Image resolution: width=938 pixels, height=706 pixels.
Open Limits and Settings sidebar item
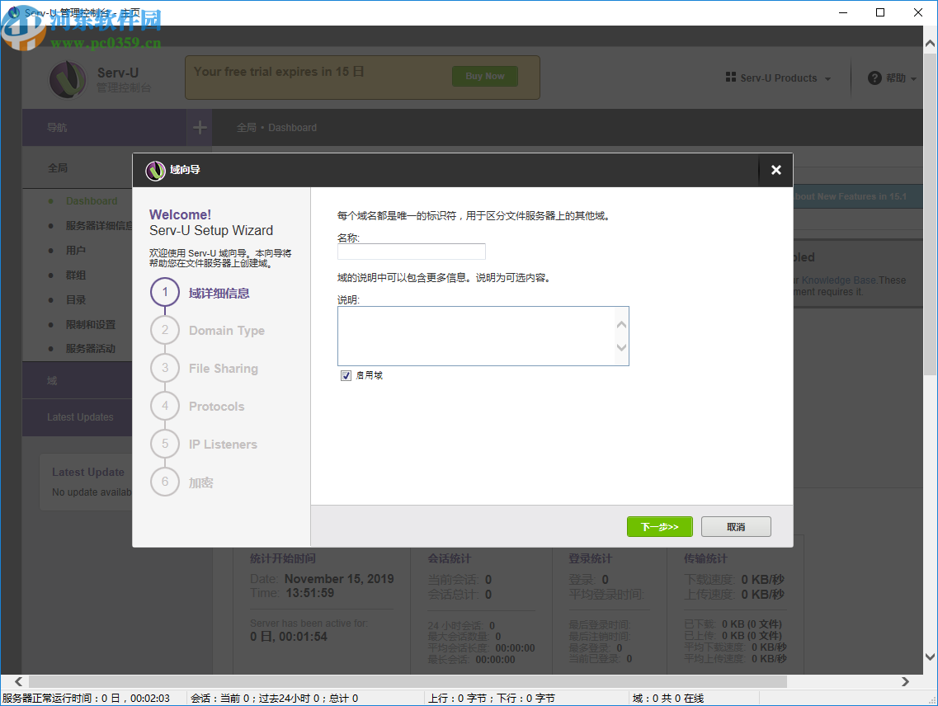click(90, 324)
